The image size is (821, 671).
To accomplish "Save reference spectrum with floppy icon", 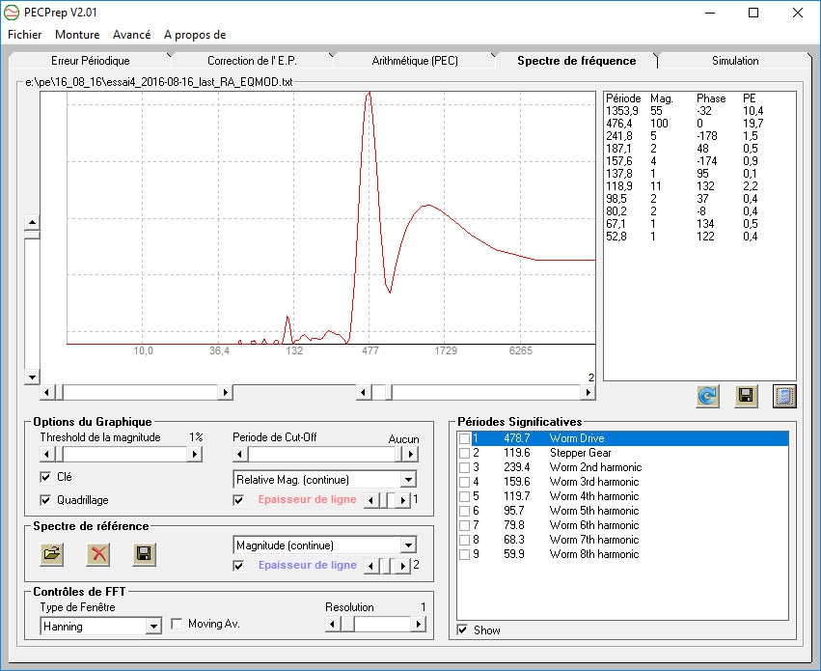I will point(145,553).
